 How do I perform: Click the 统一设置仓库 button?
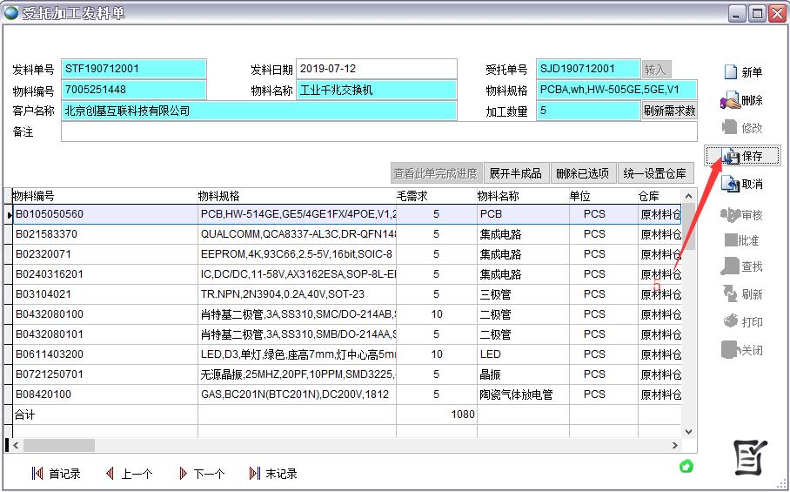pos(656,173)
